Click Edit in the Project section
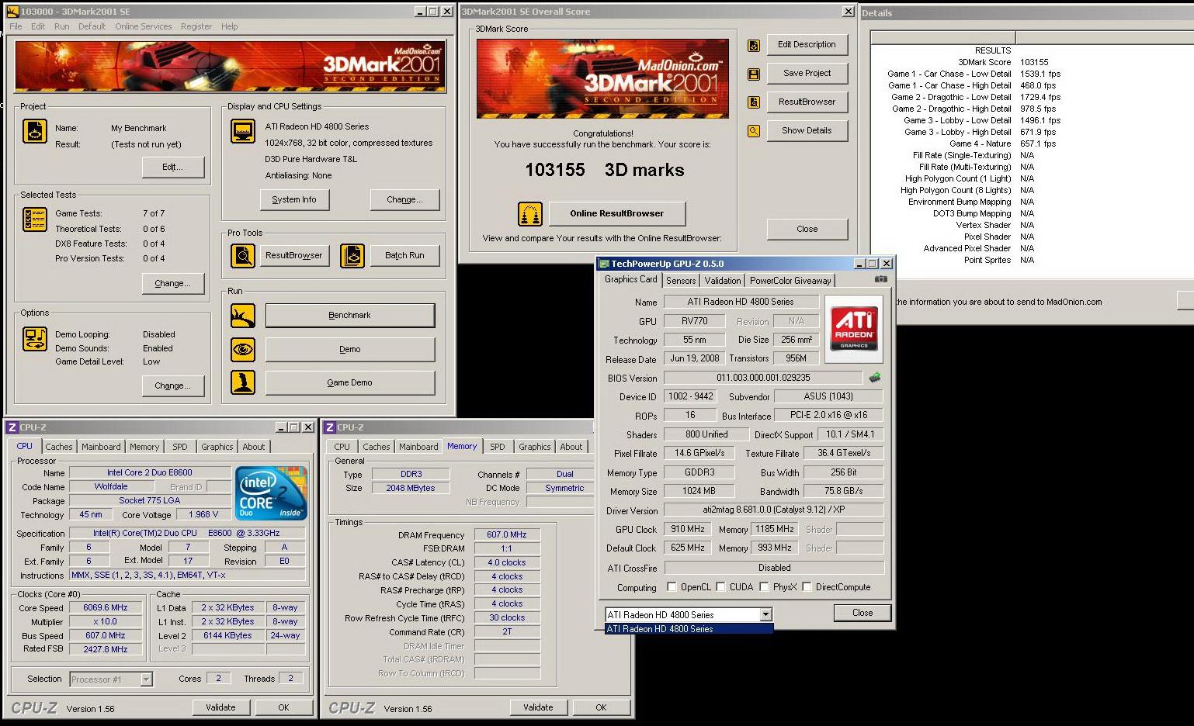The image size is (1194, 726). pyautogui.click(x=173, y=167)
